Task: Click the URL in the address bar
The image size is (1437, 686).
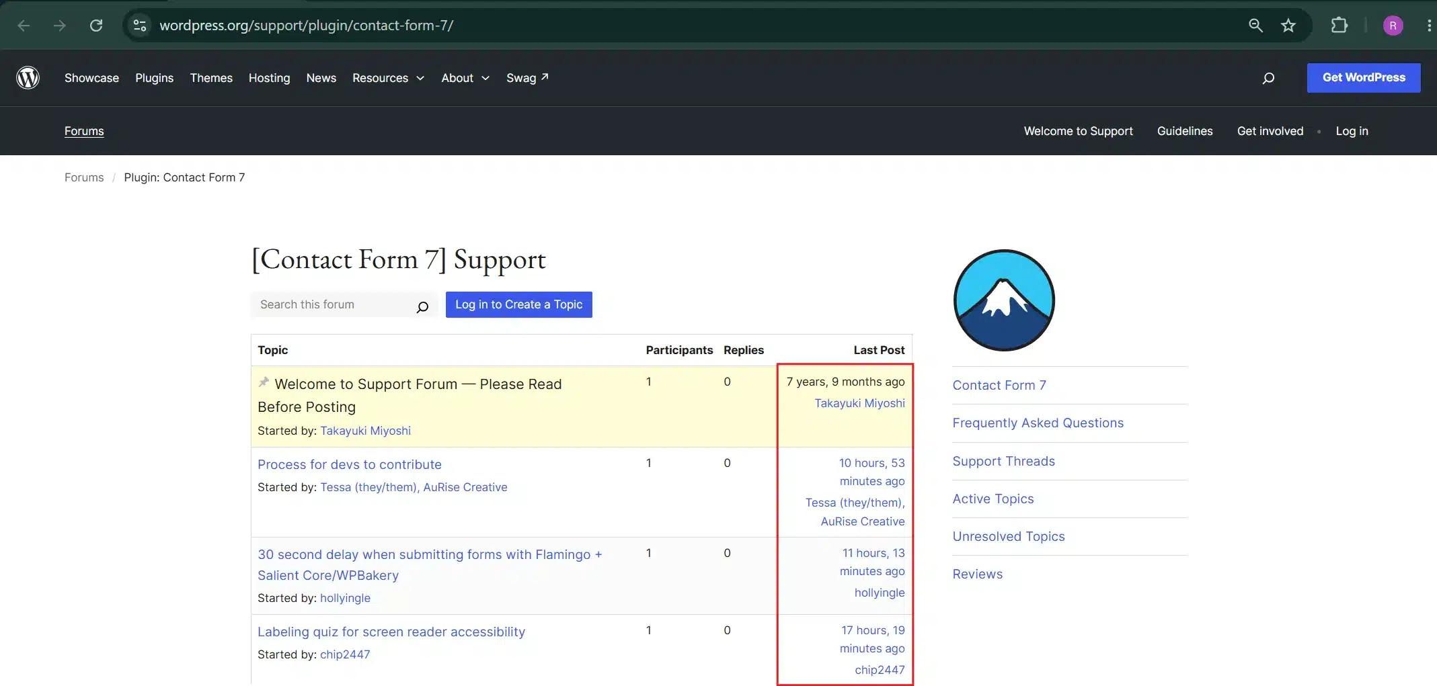Action: (306, 26)
